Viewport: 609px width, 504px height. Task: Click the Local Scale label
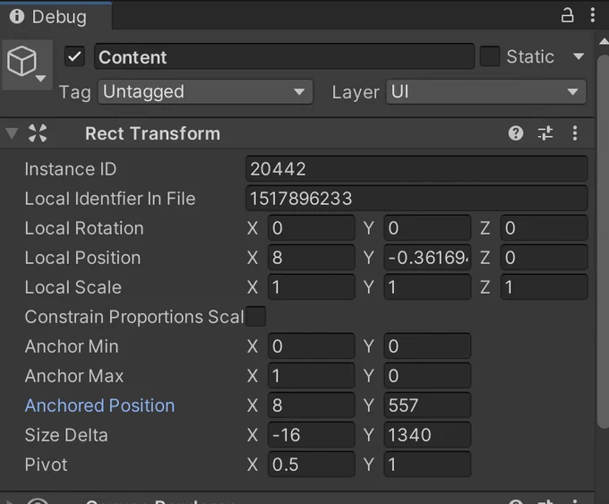pyautogui.click(x=73, y=287)
